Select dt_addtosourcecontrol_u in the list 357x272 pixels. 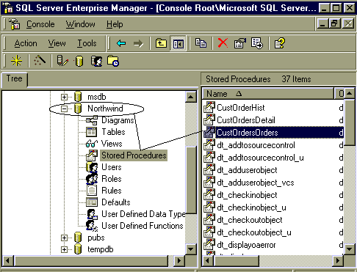pos(260,158)
